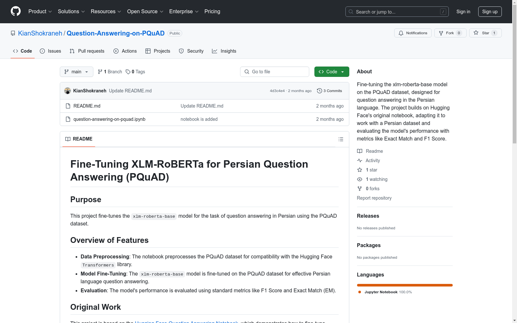Click the Sign up button
Screen dimensions: 517x323
pyautogui.click(x=490, y=12)
